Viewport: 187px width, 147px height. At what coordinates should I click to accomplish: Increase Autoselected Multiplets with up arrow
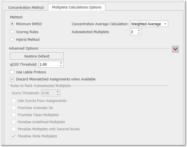click(x=139, y=30)
